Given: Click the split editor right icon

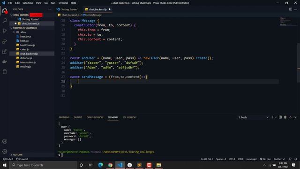Looking at the screenshot, I should pyautogui.click(x=291, y=9).
